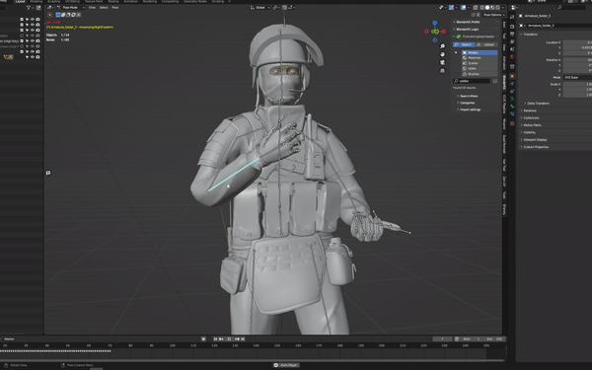Click the blue Z axis on navigation gizmo
The height and width of the screenshot is (370, 592).
[435, 23]
